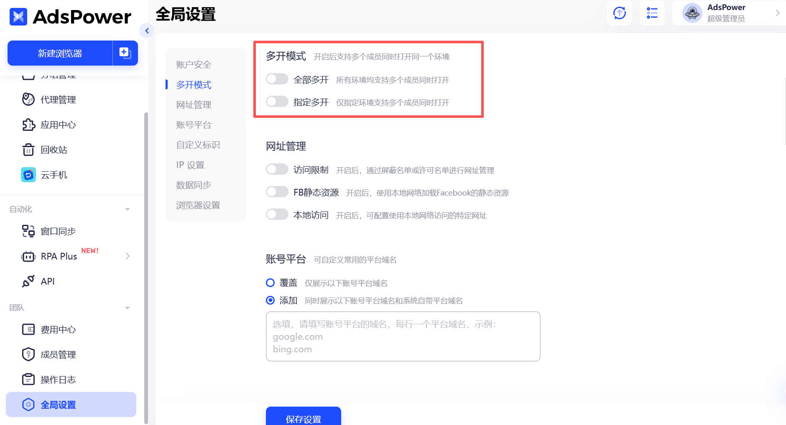Click the window sync icon

point(28,231)
